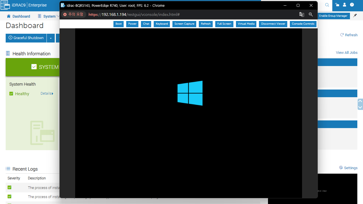Viewport: 363px width, 204px height.
Task: Switch the console to Full Screen
Action: click(224, 24)
